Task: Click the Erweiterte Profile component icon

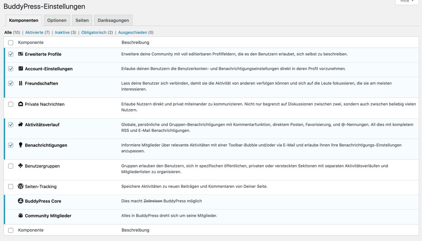Action: point(20,54)
